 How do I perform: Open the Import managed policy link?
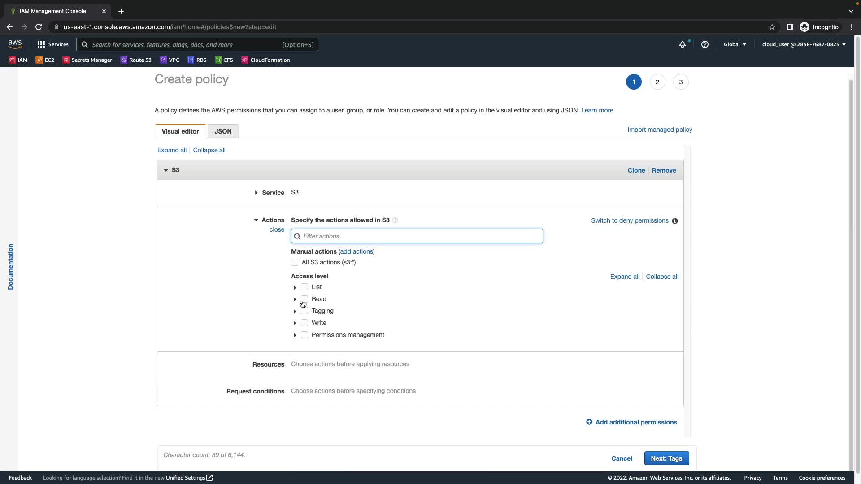[x=659, y=130]
